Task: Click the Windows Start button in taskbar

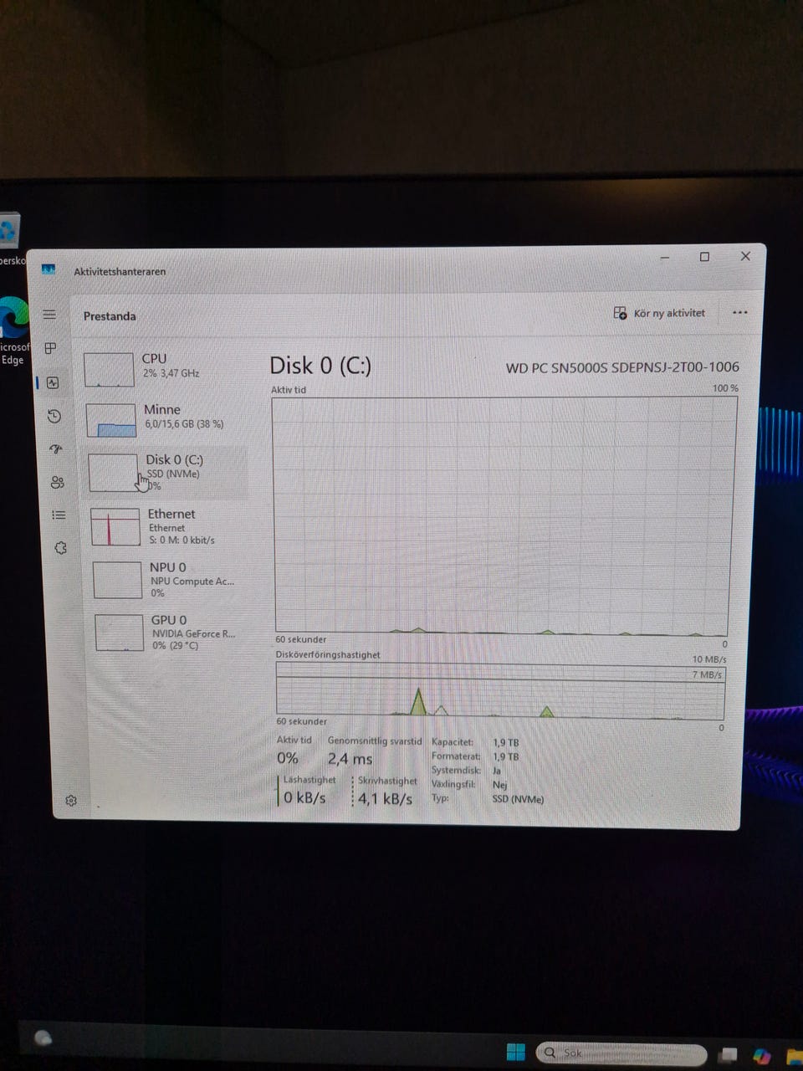Action: pos(516,1052)
